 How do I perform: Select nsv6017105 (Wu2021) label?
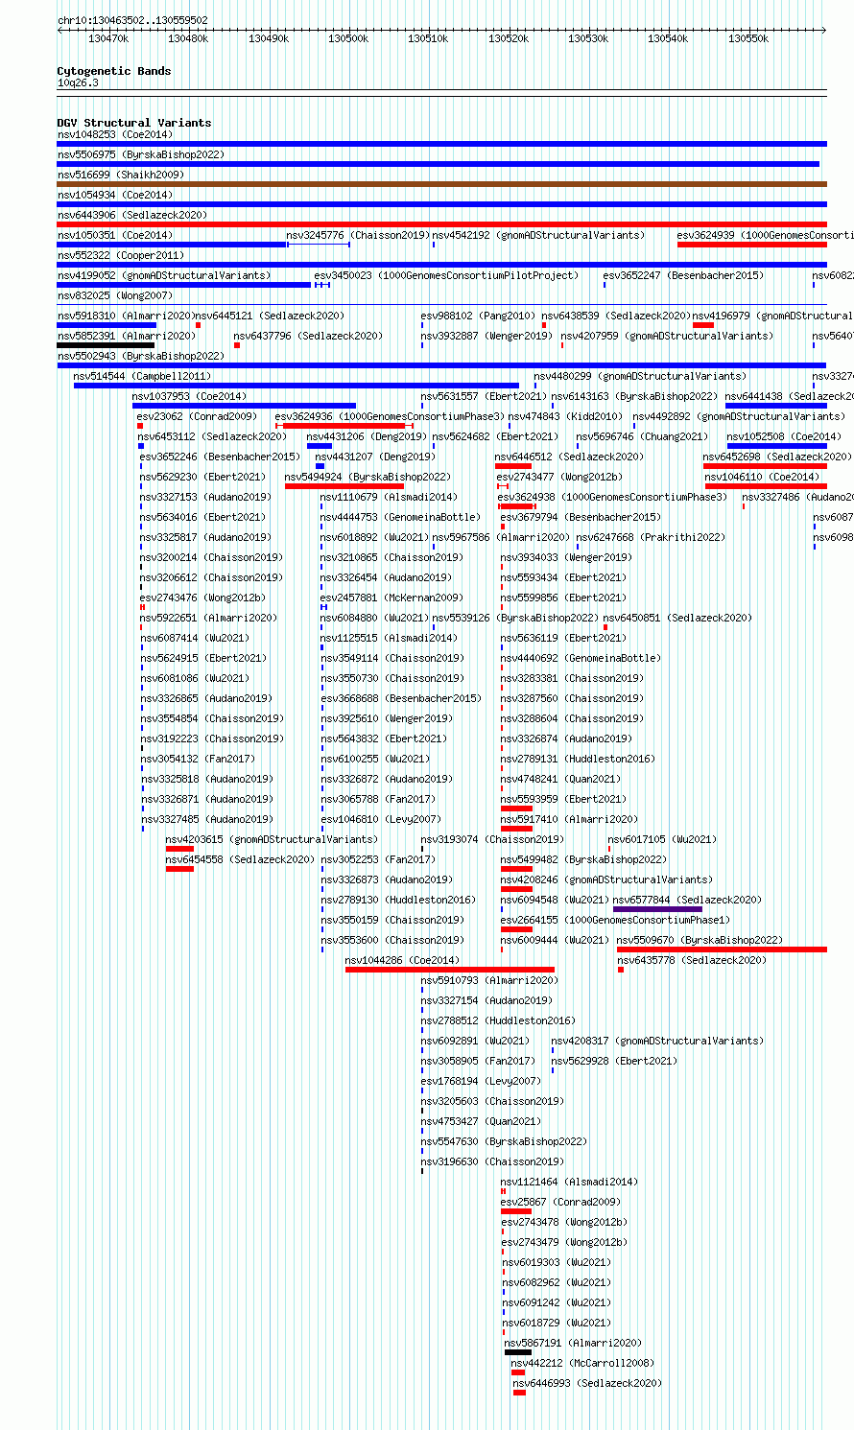(662, 840)
